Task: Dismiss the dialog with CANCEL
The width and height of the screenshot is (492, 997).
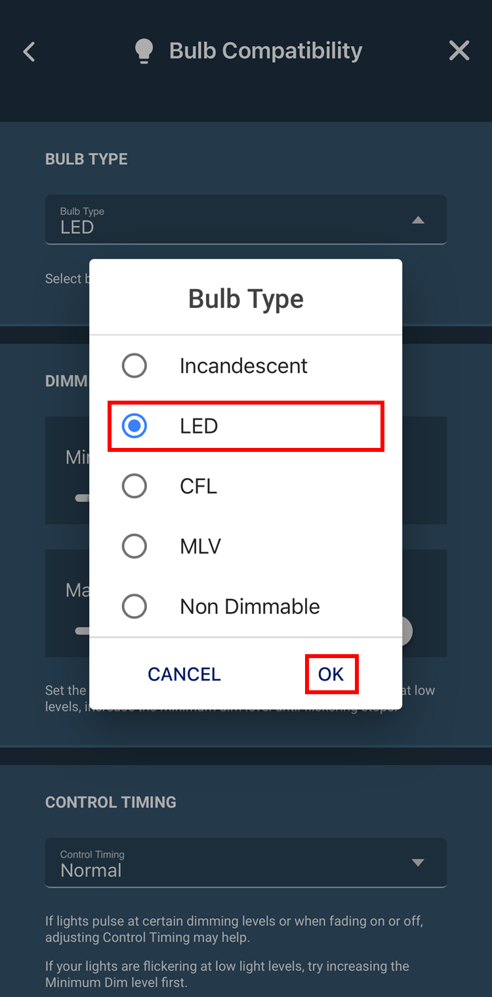Action: 184,674
